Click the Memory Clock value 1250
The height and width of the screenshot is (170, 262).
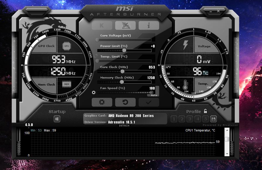151,78
